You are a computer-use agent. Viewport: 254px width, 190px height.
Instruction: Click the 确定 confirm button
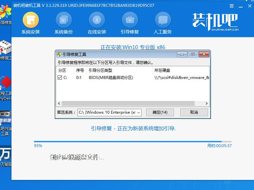tap(160, 112)
